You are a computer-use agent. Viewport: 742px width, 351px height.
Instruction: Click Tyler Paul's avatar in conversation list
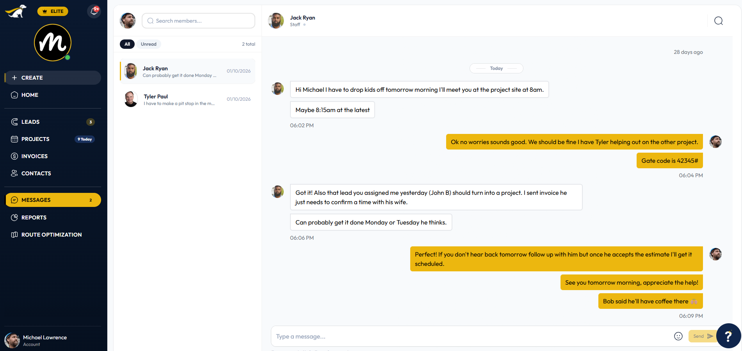[x=131, y=99]
